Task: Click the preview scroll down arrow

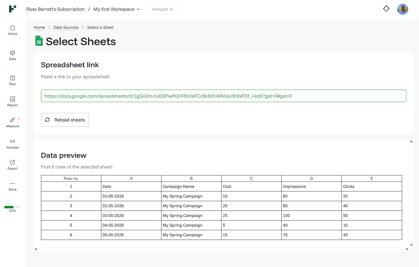Action: tap(411, 245)
